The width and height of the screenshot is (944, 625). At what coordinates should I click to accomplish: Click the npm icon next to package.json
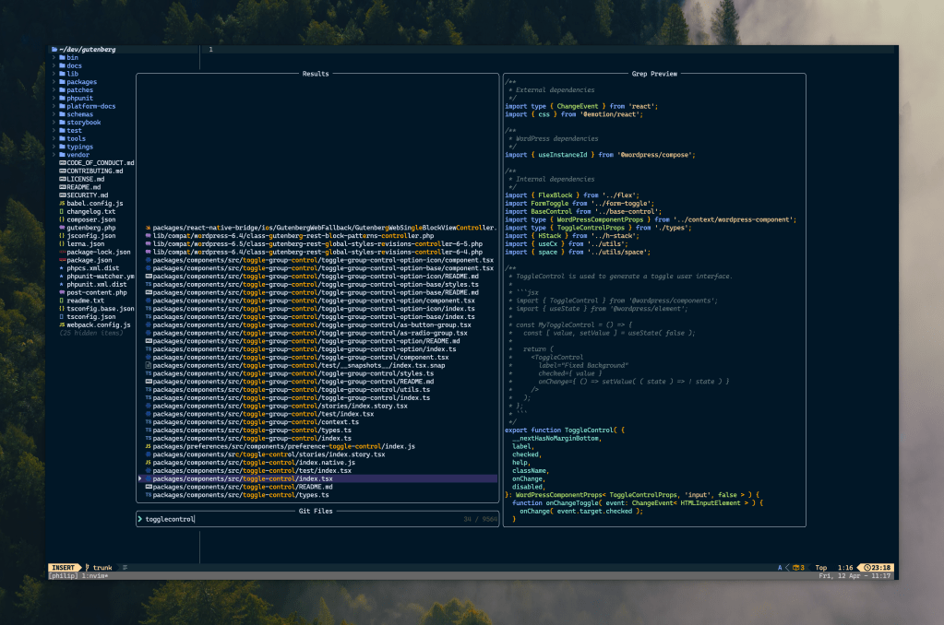coord(62,260)
